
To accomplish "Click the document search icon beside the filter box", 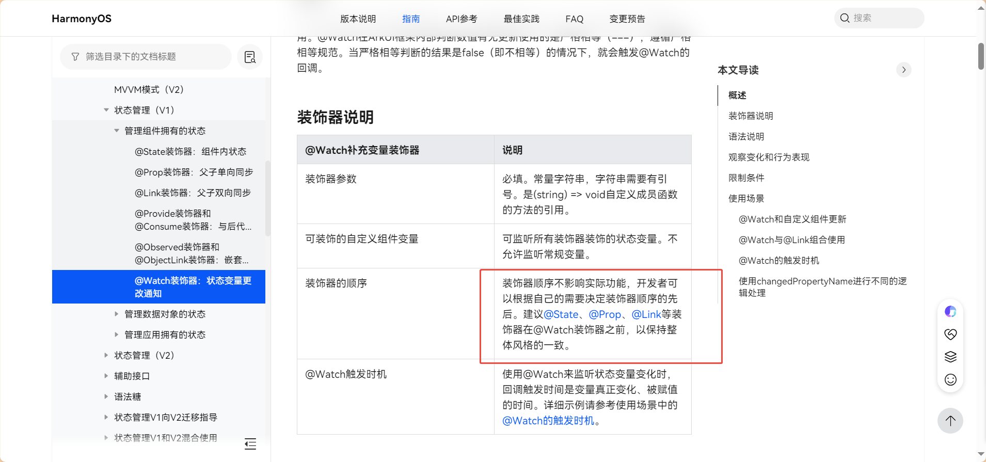I will coord(250,57).
